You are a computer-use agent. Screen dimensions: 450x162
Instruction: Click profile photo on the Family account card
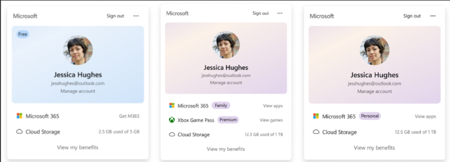[x=226, y=45]
